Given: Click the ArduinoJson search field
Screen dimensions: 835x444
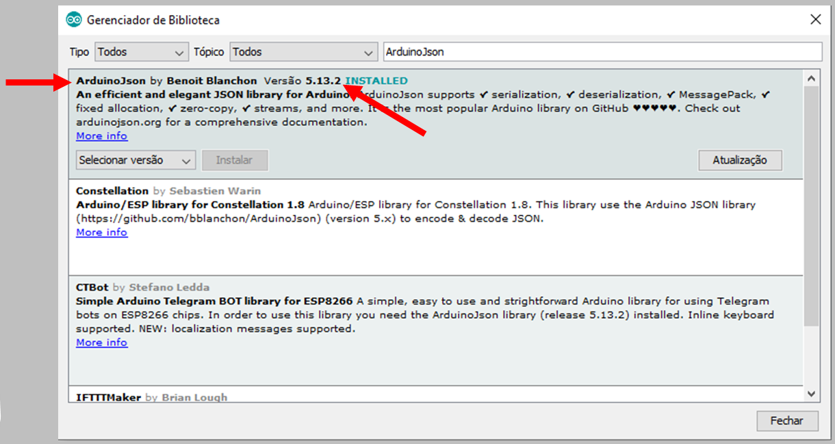Looking at the screenshot, I should pos(602,52).
